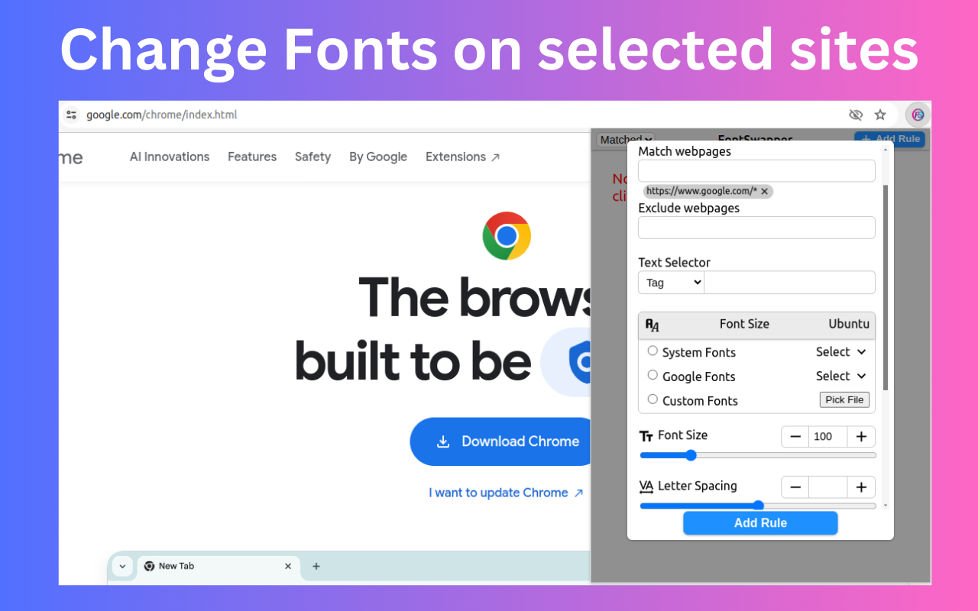Click the Pick File button
The image size is (978, 611).
pyautogui.click(x=844, y=399)
